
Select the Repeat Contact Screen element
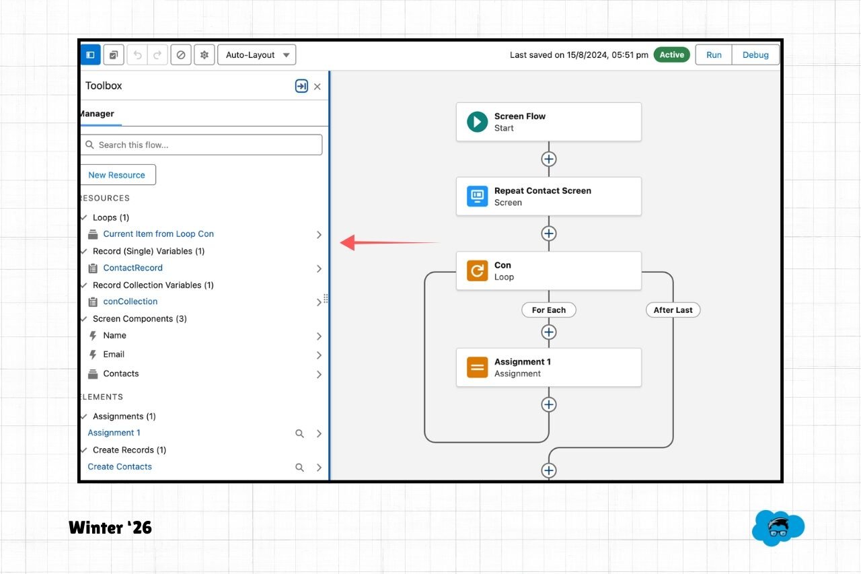549,196
